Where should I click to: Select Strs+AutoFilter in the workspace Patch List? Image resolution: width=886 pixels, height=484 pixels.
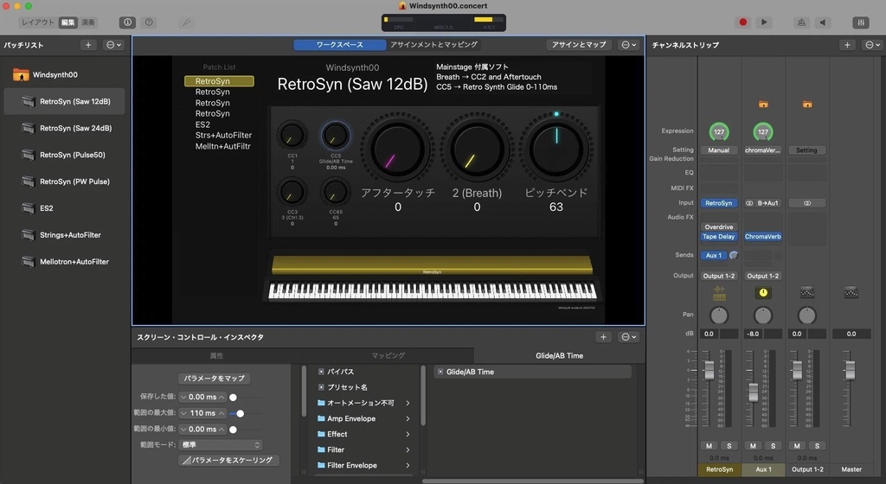pos(224,136)
